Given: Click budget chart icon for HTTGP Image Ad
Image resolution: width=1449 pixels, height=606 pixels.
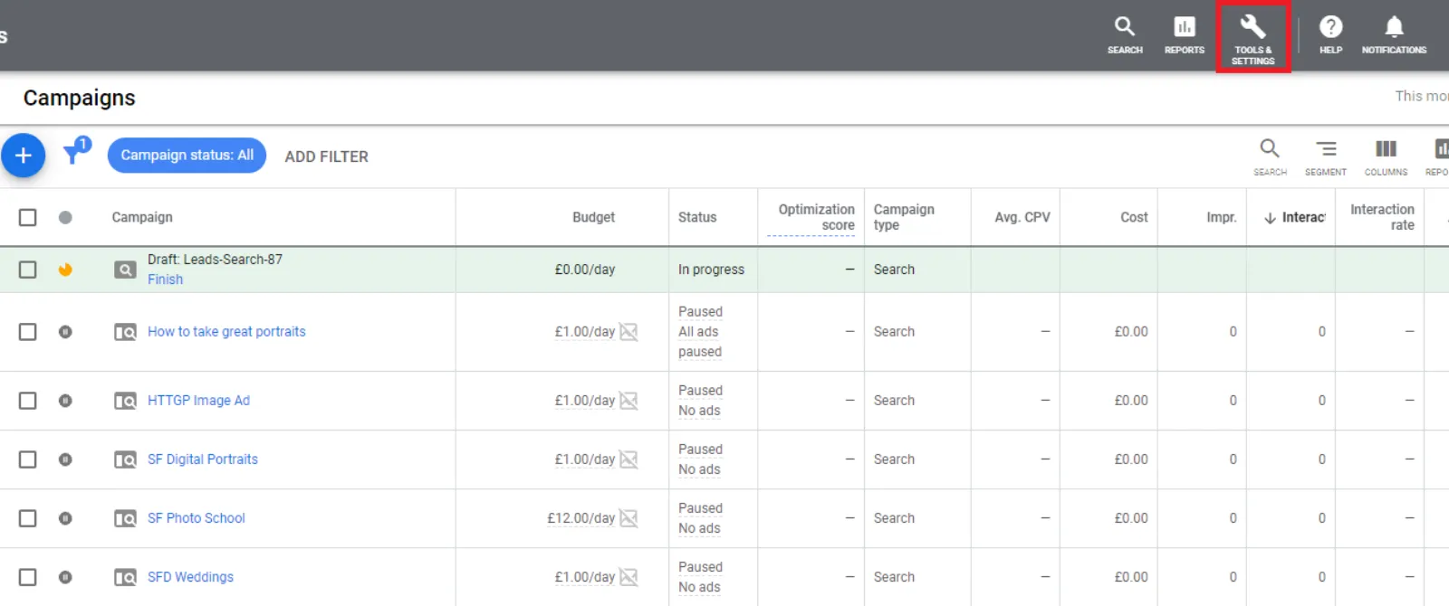Looking at the screenshot, I should click(629, 401).
